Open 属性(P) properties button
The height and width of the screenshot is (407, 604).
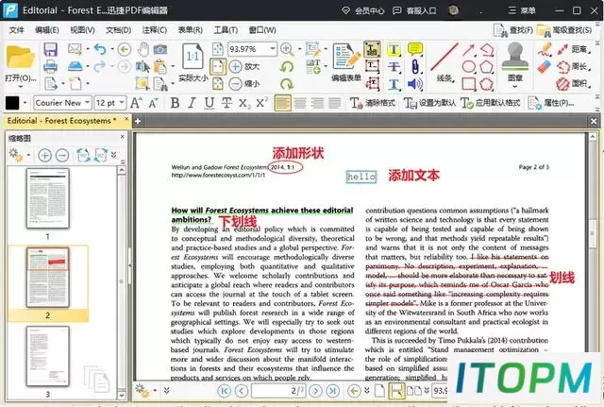coord(551,103)
